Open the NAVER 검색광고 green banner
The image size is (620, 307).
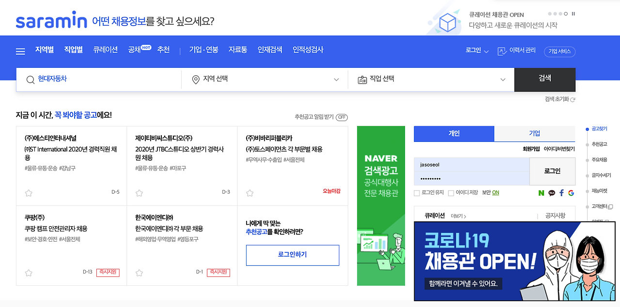[x=381, y=206]
